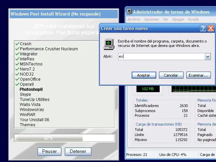Click the checkmark beside OpenOffice
Screen dimensions: 216x162
pos(17,79)
